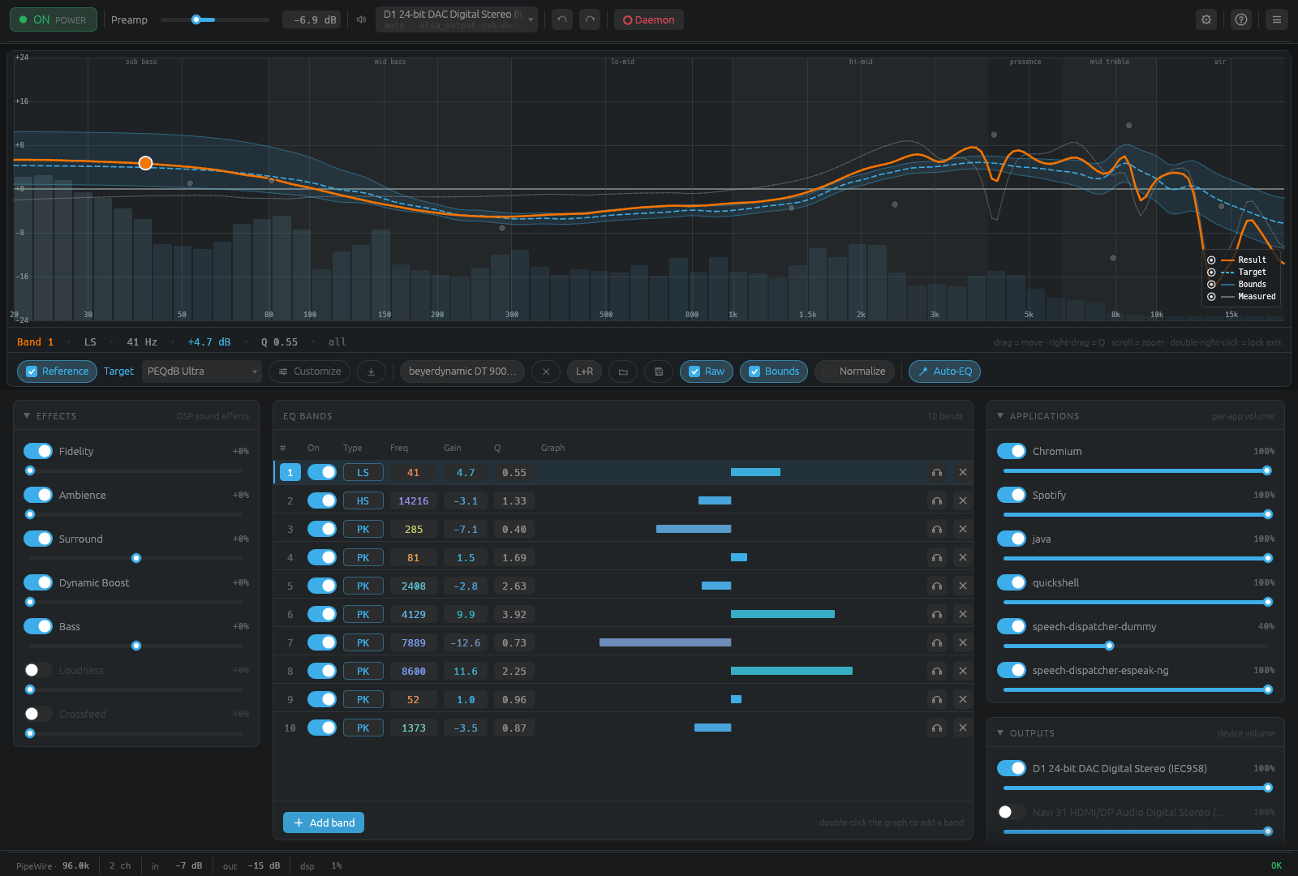
Task: Collapse the Outputs panel
Action: coord(1000,733)
